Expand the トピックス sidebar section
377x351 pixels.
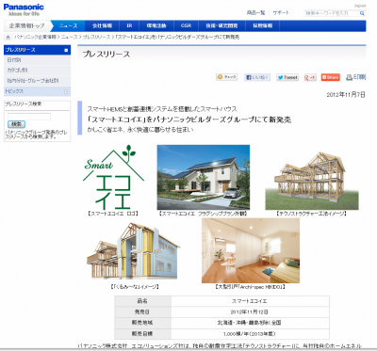[66, 91]
